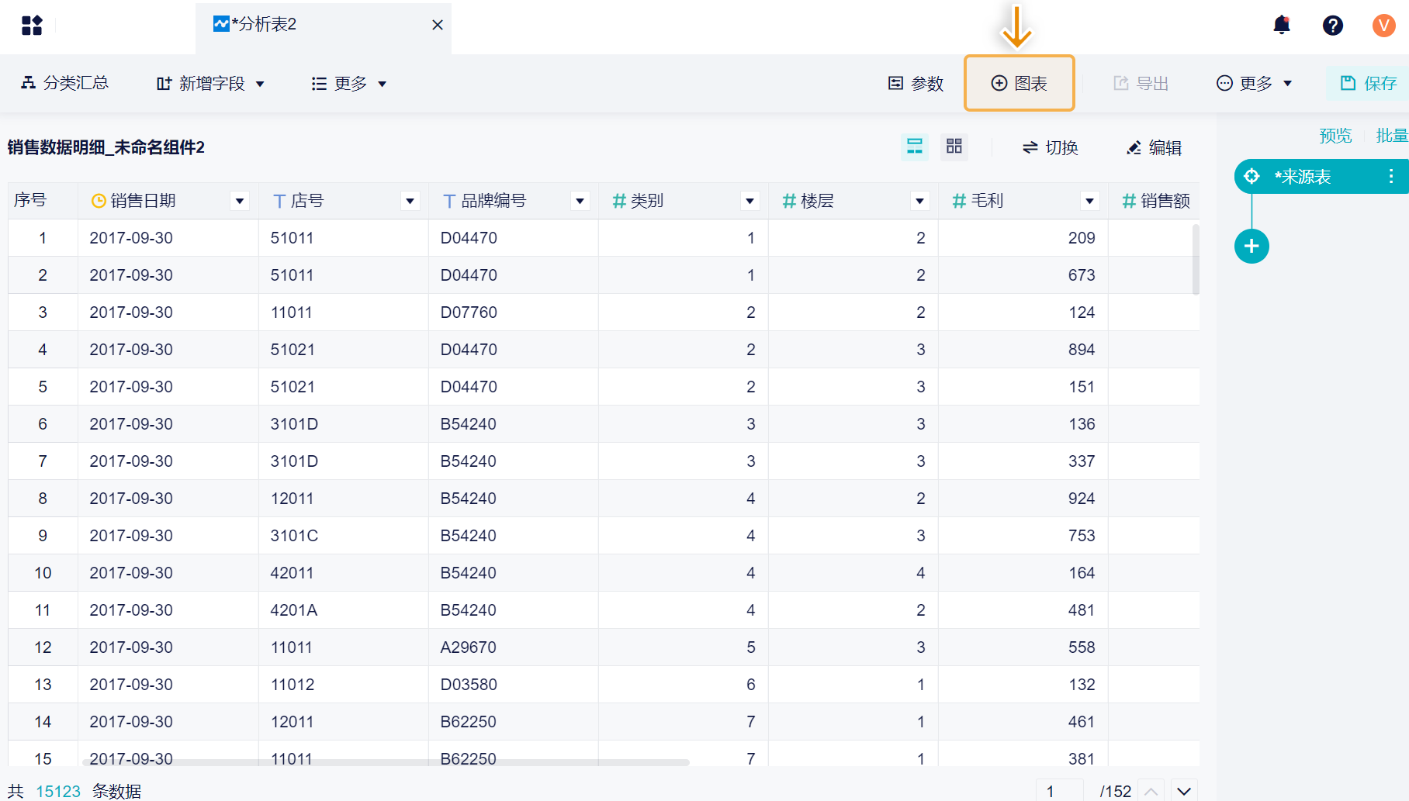Click the 毛利 number type icon
The image size is (1409, 801).
pyautogui.click(x=959, y=201)
